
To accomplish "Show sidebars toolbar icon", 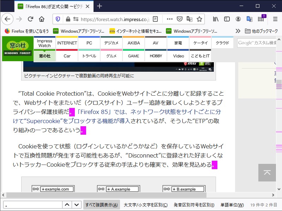I will 227,19.
